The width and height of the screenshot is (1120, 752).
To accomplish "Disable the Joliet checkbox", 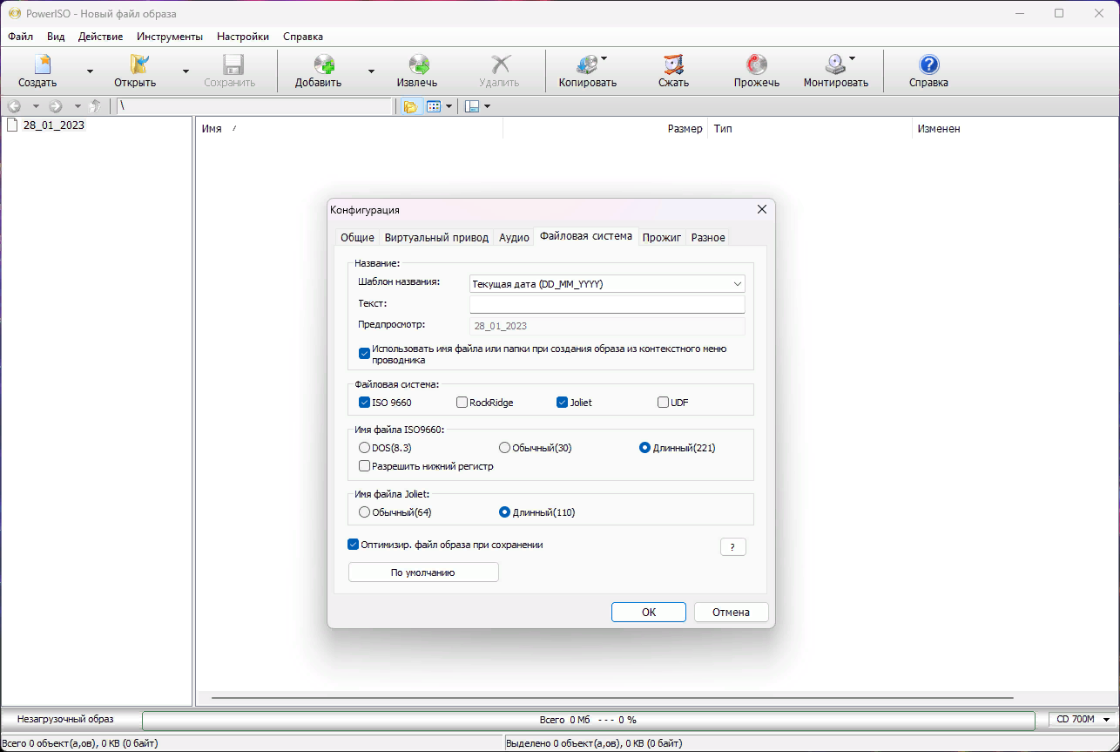I will (562, 402).
